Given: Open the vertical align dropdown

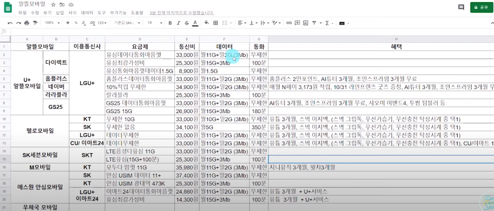Looking at the screenshot, I should click(x=253, y=23).
